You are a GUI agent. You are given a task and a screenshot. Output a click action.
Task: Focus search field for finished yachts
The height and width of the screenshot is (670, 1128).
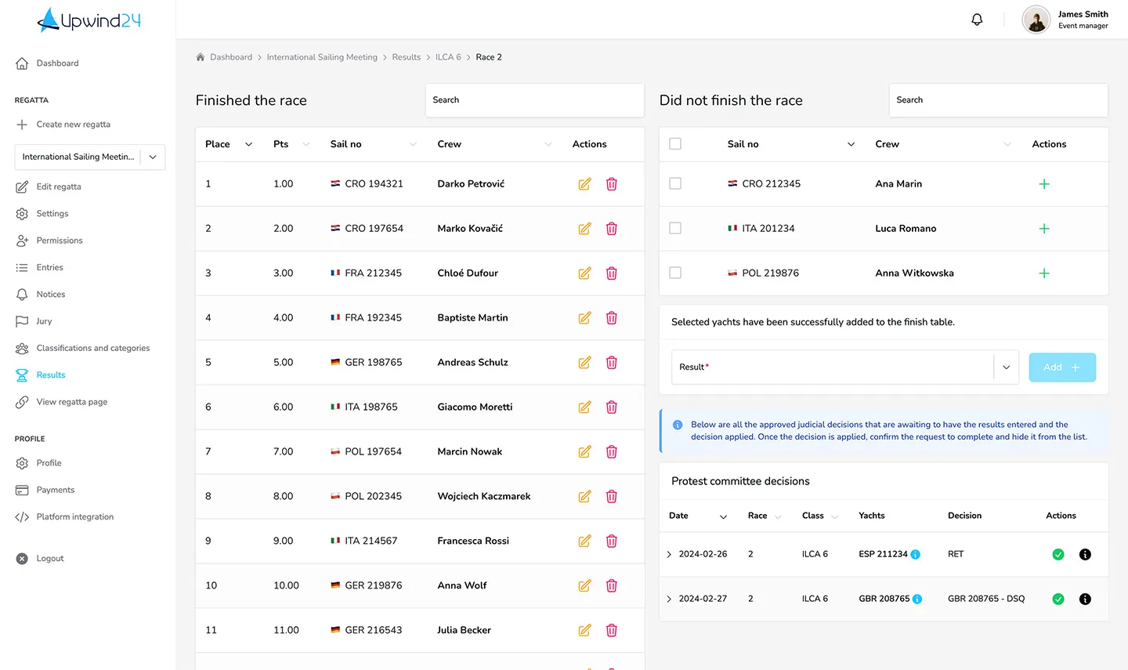tap(535, 100)
